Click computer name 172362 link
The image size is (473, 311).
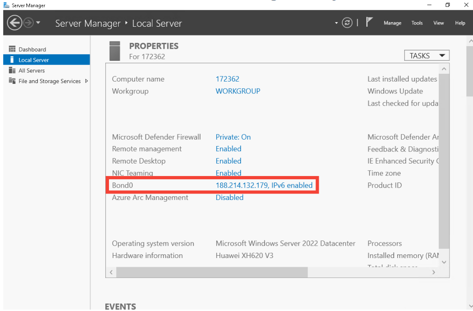click(x=227, y=79)
